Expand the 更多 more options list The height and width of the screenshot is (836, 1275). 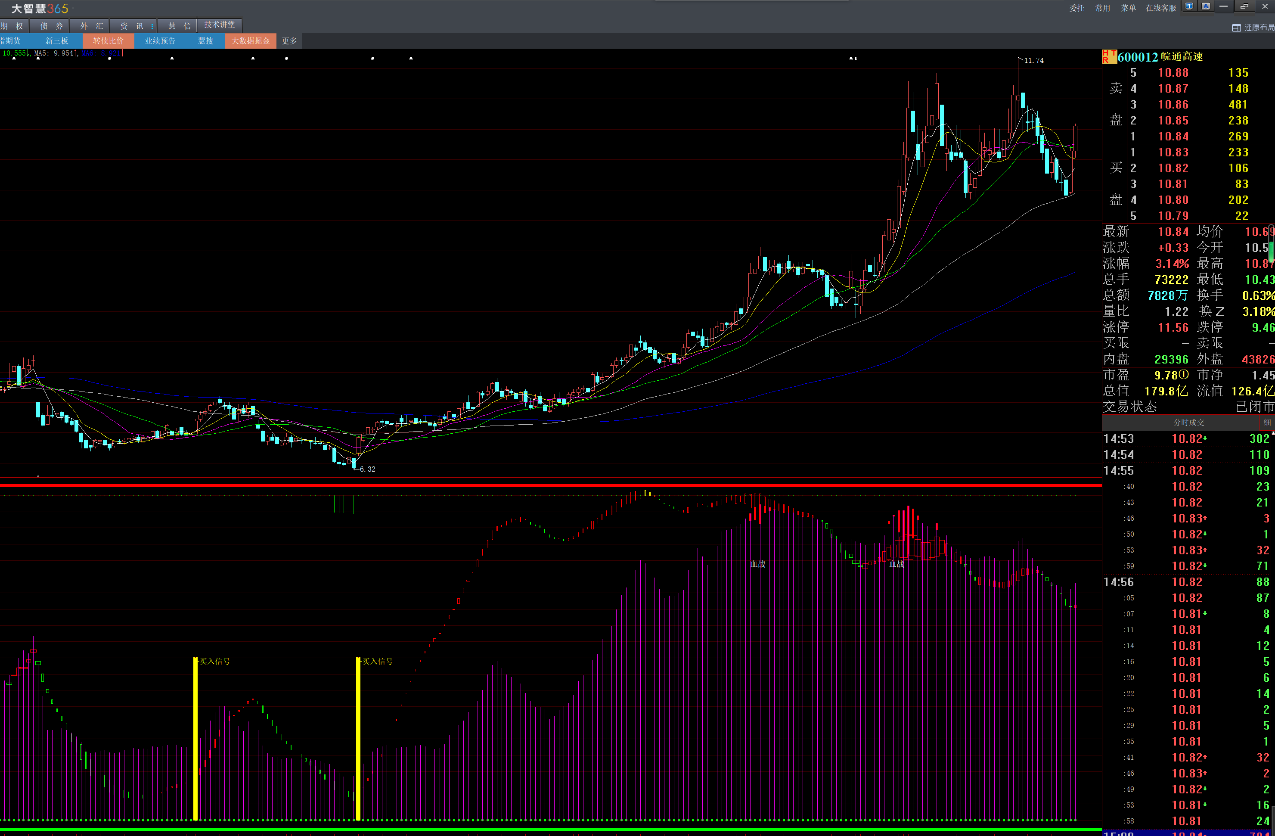click(289, 41)
